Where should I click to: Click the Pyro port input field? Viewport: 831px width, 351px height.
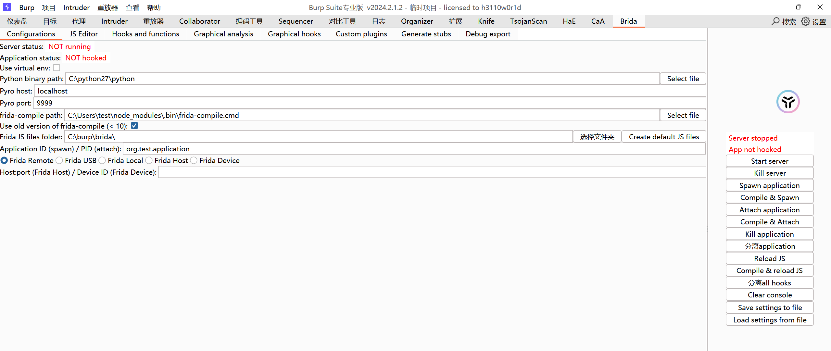pyautogui.click(x=369, y=103)
